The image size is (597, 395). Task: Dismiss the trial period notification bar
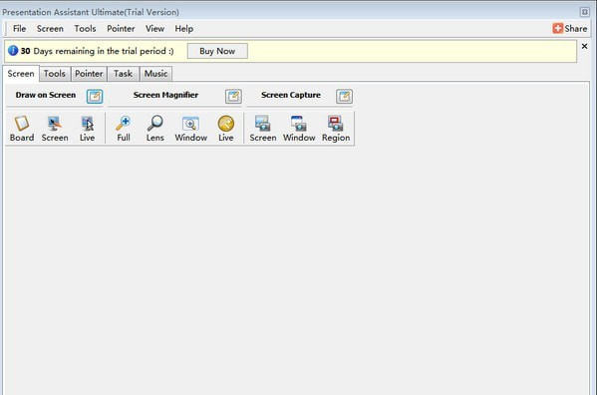tap(584, 47)
